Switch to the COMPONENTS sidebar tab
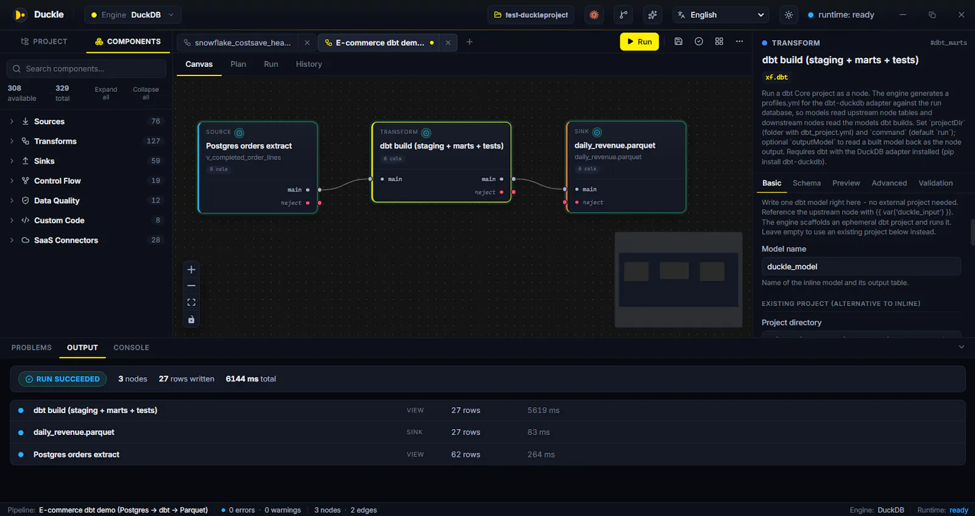 (x=128, y=41)
